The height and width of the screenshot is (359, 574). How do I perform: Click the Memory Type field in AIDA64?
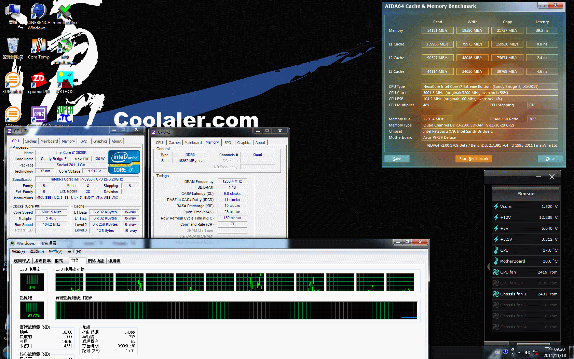pyautogui.click(x=490, y=125)
